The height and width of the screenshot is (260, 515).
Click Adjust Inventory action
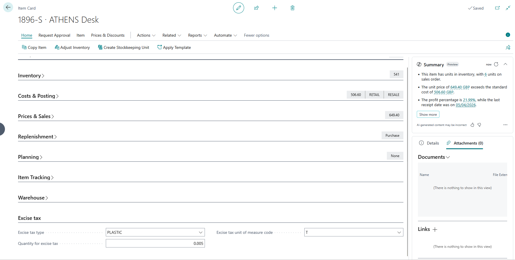click(72, 47)
